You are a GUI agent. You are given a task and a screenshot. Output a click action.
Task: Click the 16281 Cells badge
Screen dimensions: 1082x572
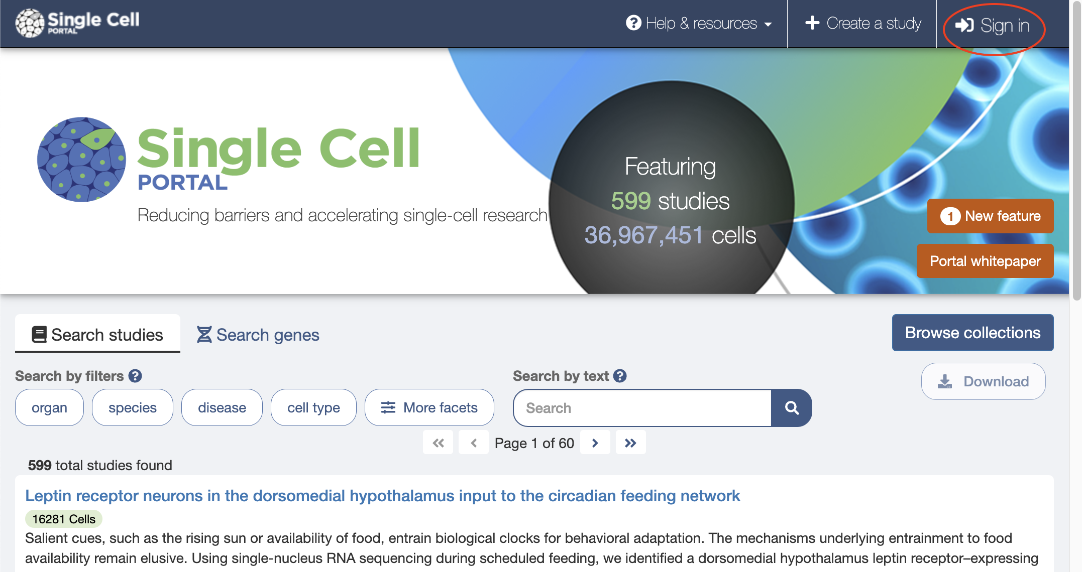tap(64, 519)
